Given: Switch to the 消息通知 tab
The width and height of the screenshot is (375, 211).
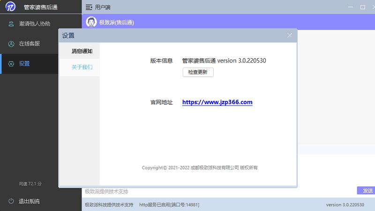Looking at the screenshot, I should [x=82, y=51].
